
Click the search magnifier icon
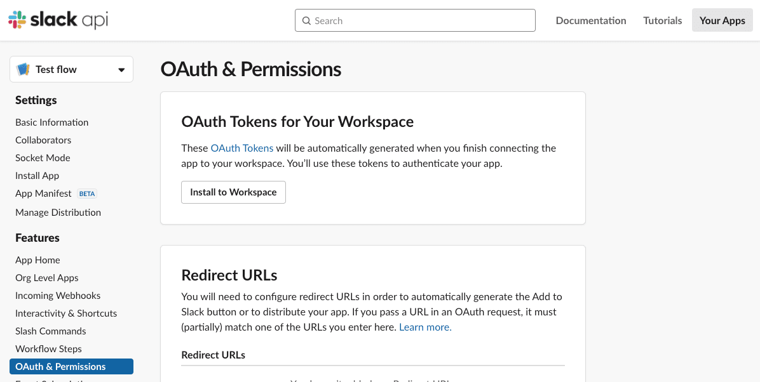(306, 21)
